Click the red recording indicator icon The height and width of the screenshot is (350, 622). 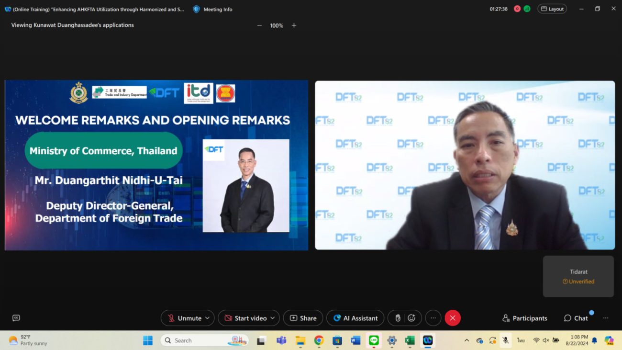click(517, 9)
